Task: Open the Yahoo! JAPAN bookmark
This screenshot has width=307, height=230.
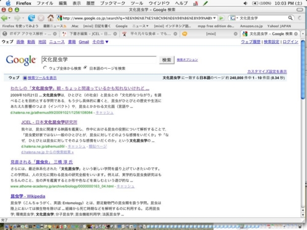Action: tap(279, 26)
